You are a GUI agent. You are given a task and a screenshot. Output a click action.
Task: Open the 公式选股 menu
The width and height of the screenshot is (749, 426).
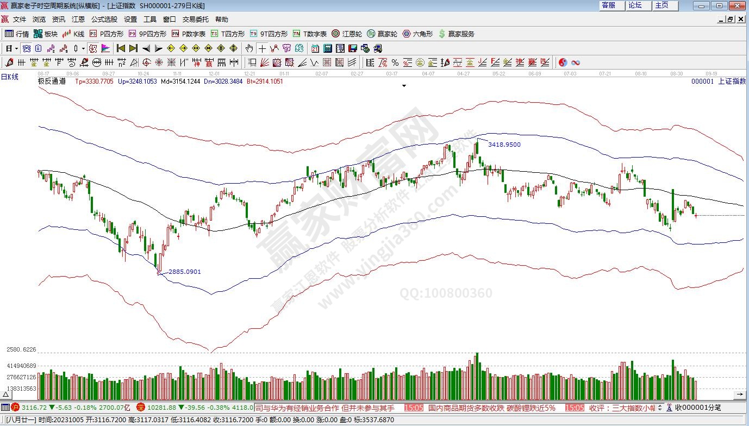click(x=104, y=20)
